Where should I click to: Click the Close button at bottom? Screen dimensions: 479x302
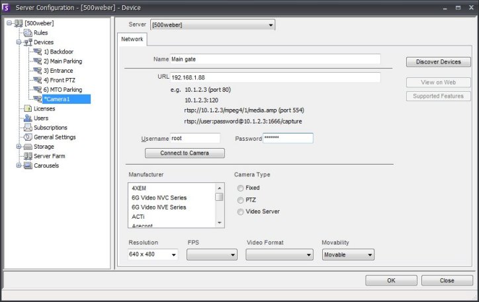447,281
